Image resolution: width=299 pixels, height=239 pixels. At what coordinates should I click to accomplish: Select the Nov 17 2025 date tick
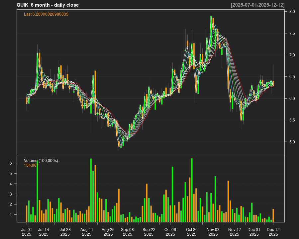tap(235, 232)
